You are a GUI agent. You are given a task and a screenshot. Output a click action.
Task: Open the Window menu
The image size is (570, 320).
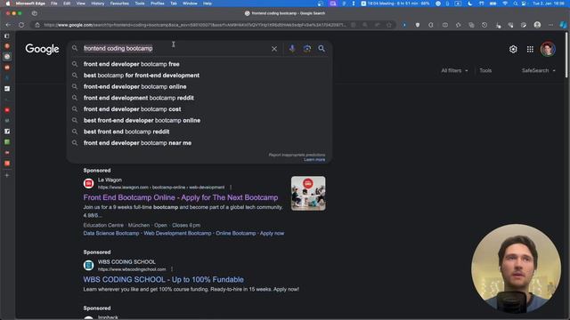click(x=190, y=4)
